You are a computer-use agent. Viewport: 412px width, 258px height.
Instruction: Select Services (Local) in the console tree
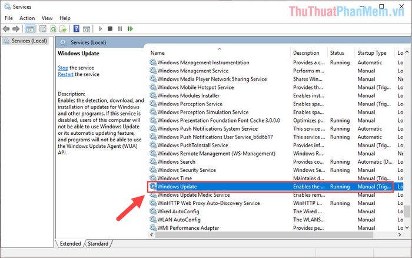(x=25, y=41)
